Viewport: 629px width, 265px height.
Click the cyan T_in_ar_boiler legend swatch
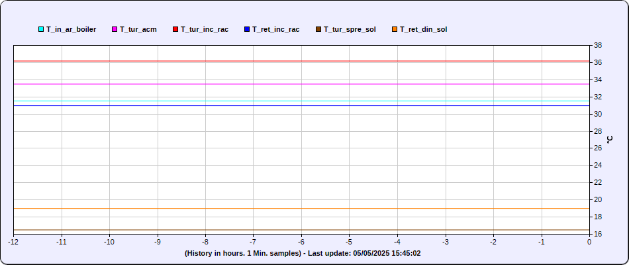[41, 30]
